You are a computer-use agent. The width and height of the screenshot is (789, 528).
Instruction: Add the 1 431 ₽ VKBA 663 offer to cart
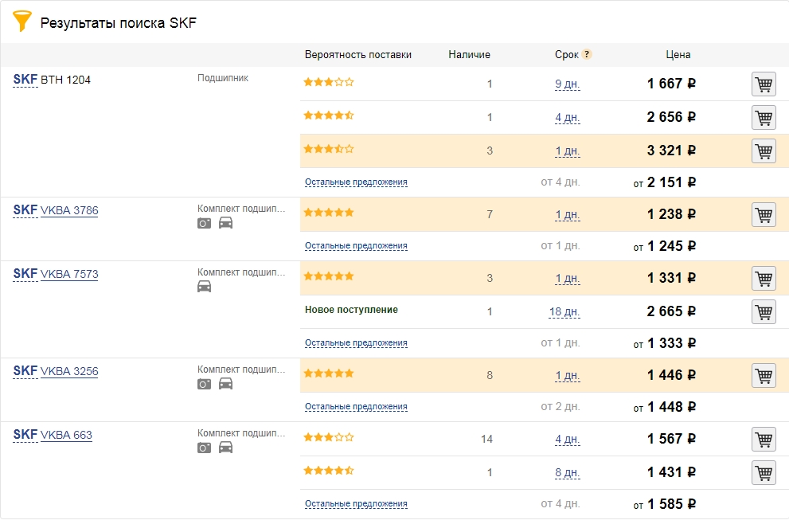[x=764, y=472]
